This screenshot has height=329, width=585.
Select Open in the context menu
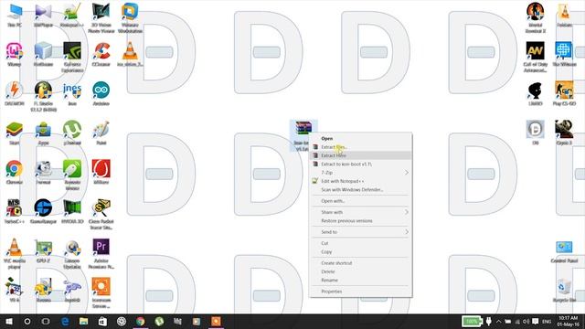[x=361, y=138]
